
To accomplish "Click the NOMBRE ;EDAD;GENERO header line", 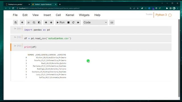I will pyautogui.click(x=47, y=55).
